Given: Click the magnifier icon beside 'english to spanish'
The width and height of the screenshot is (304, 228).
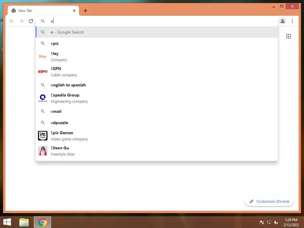Looking at the screenshot, I should point(43,85).
